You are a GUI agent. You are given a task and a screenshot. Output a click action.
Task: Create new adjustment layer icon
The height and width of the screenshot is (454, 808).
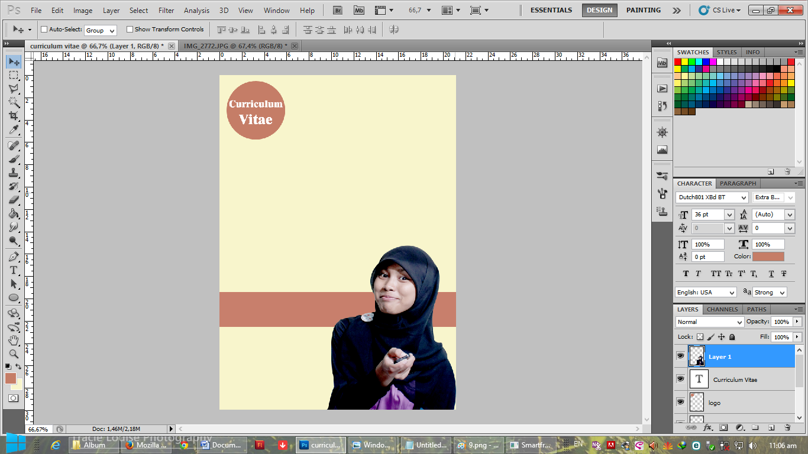pos(739,427)
